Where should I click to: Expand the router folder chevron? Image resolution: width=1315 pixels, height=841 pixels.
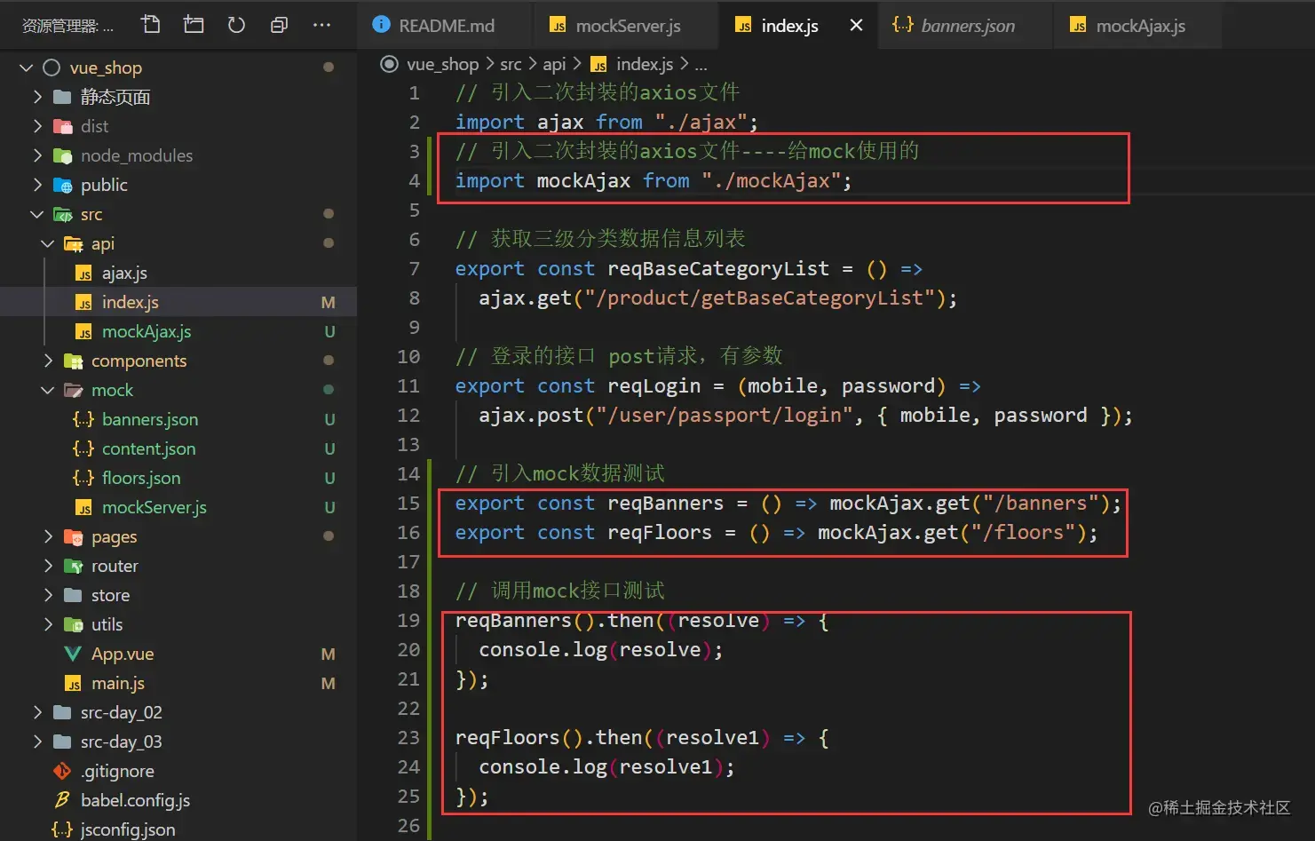(48, 566)
